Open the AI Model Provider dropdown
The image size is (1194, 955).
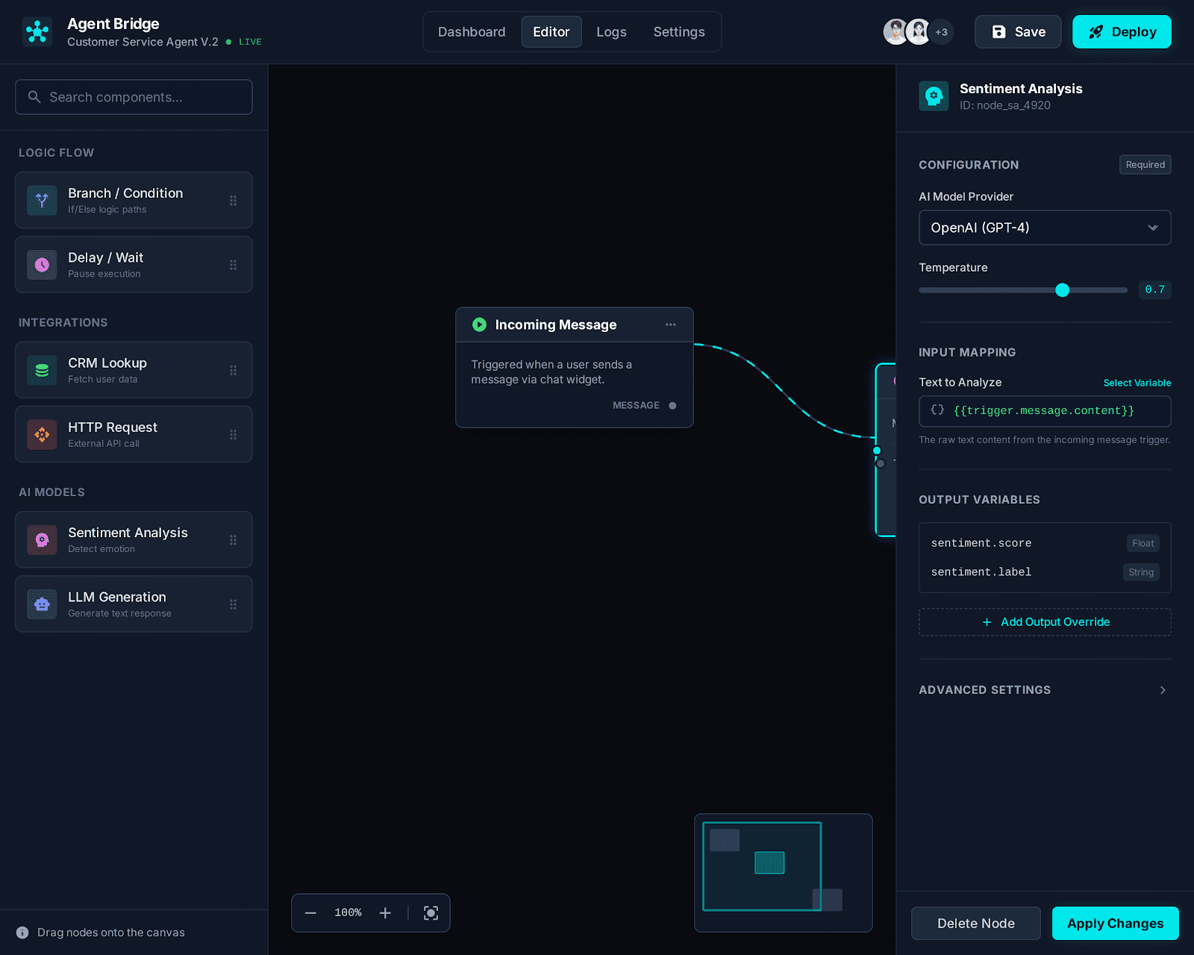point(1045,228)
